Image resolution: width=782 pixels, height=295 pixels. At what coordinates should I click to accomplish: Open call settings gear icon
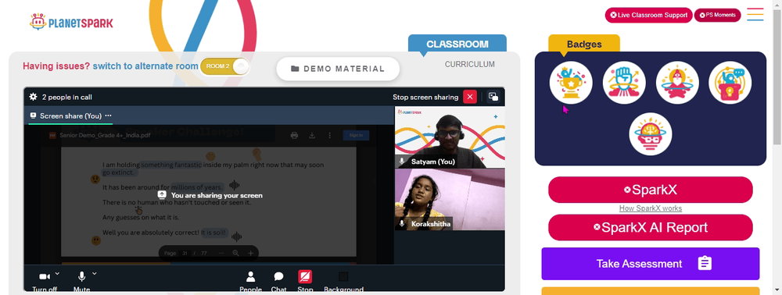pyautogui.click(x=34, y=97)
